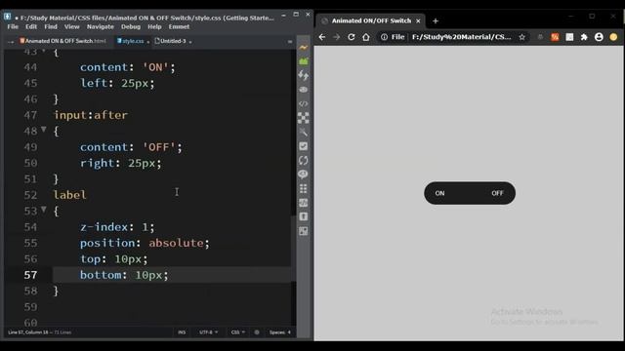Viewport: 625px width, 351px height.
Task: Reload the Animated ON/OFF Switch page
Action: point(352,37)
